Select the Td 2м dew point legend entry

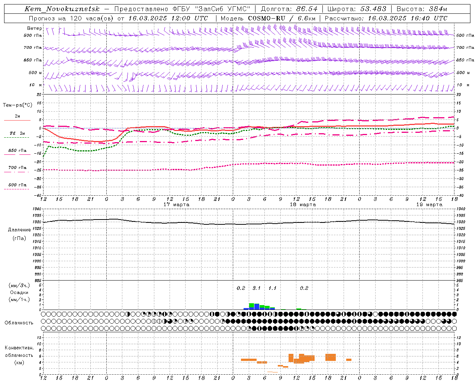[x=17, y=133]
